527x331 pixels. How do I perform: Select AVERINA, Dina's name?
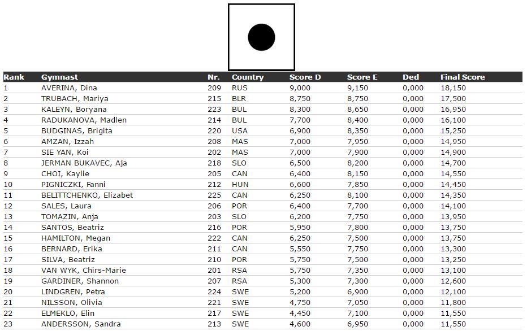[x=69, y=88]
